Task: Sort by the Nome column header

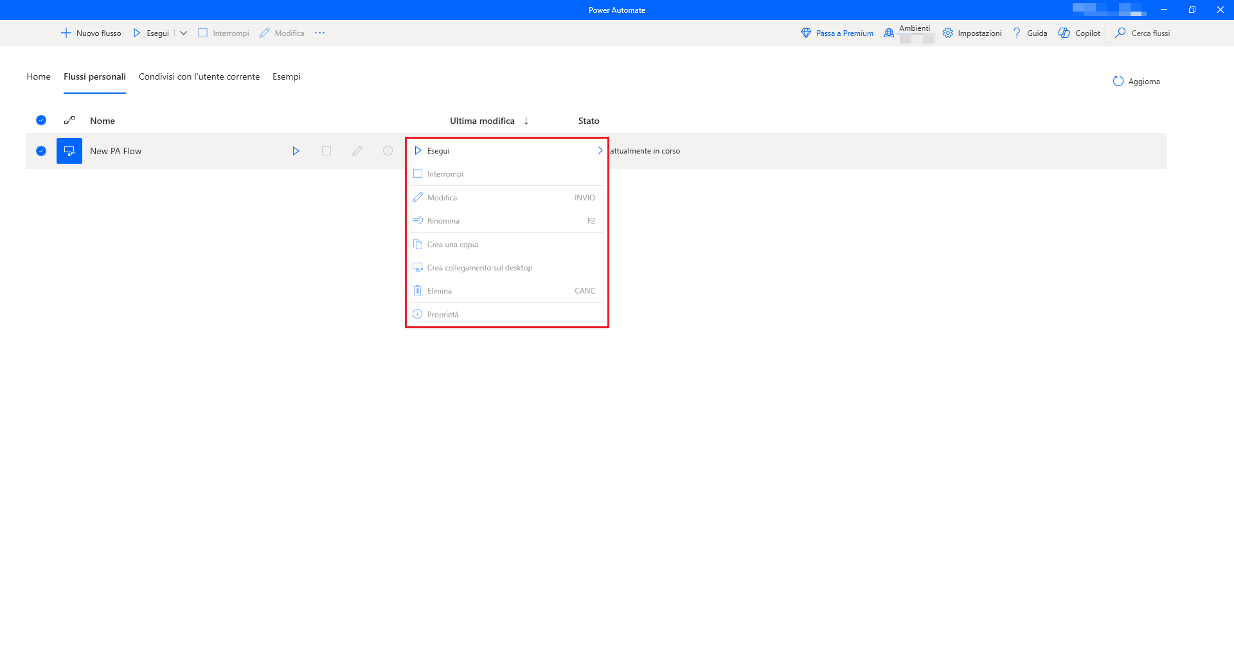Action: click(x=103, y=121)
